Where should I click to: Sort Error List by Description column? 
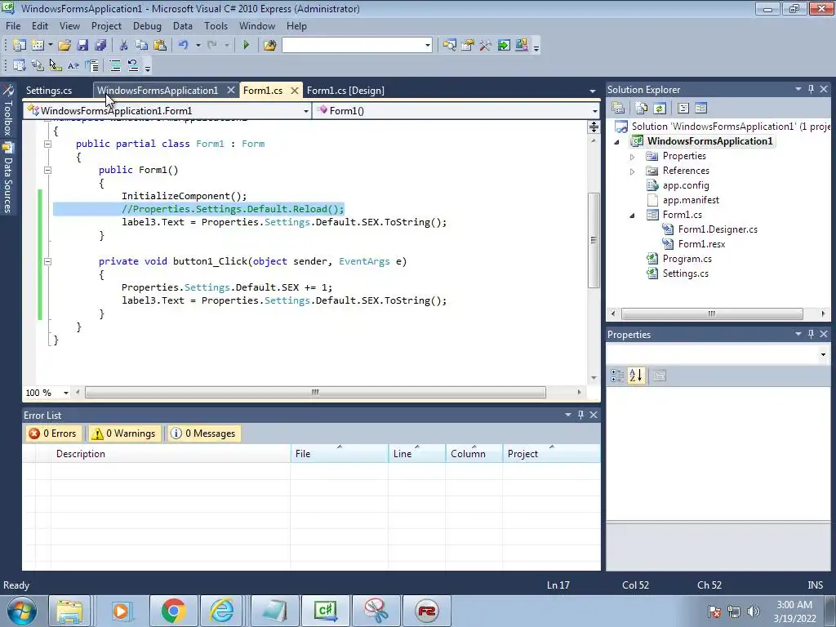point(171,454)
